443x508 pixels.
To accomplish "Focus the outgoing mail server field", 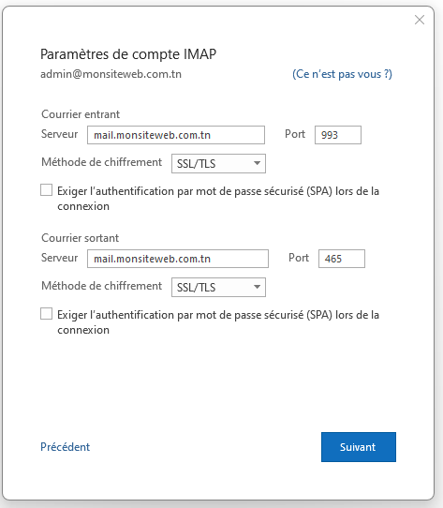I will click(178, 259).
